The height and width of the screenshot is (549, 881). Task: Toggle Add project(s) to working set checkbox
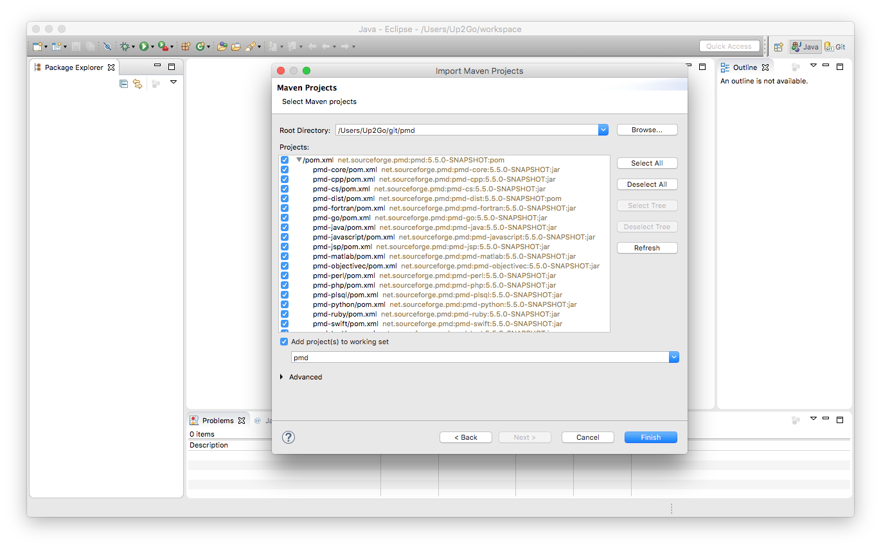(x=285, y=342)
